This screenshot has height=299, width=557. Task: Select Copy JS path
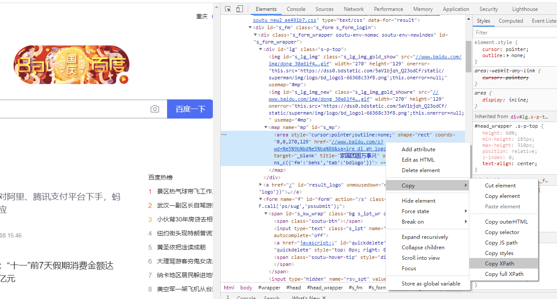pos(504,243)
